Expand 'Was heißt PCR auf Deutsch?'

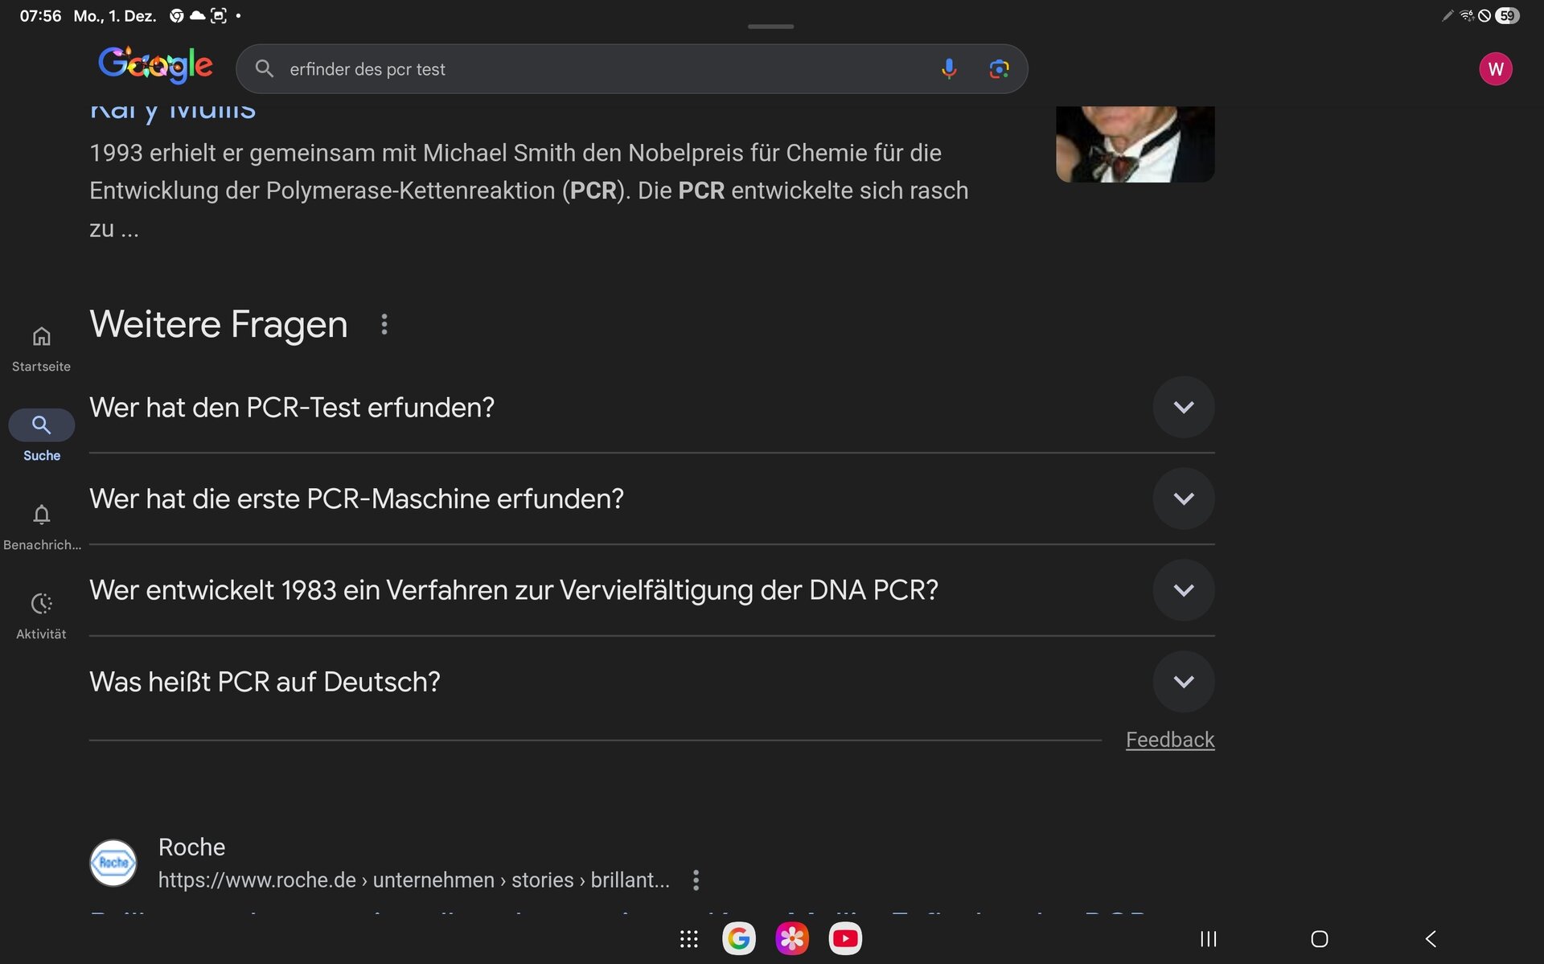tap(1183, 682)
